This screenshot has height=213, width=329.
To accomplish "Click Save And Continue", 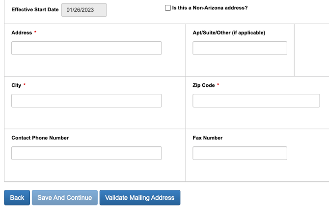I will 65,198.
